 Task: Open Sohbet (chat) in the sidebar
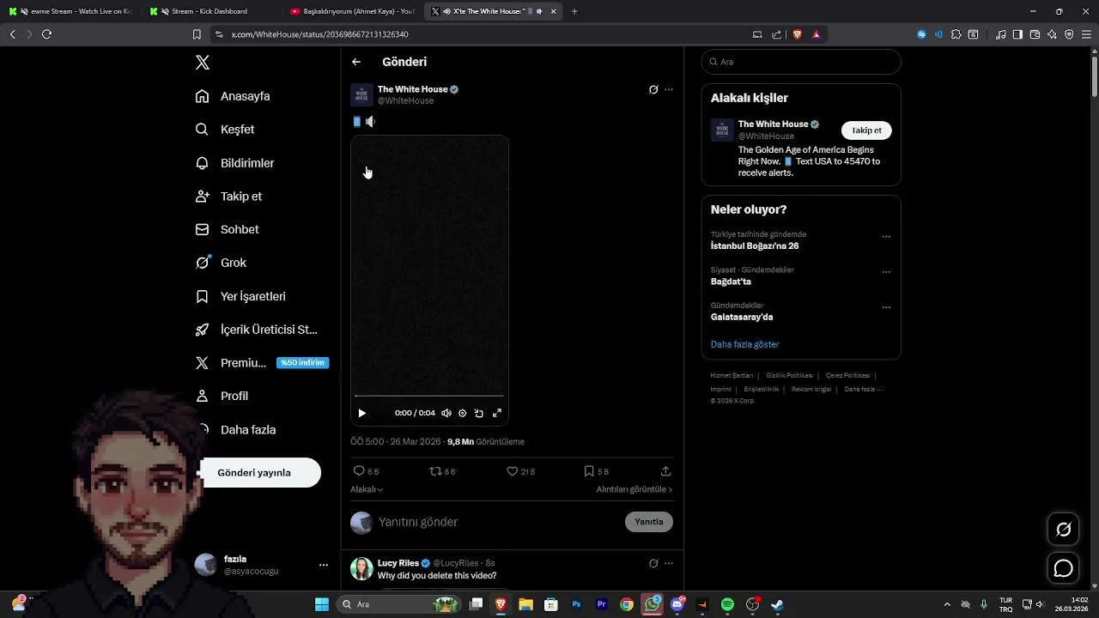coord(227,229)
